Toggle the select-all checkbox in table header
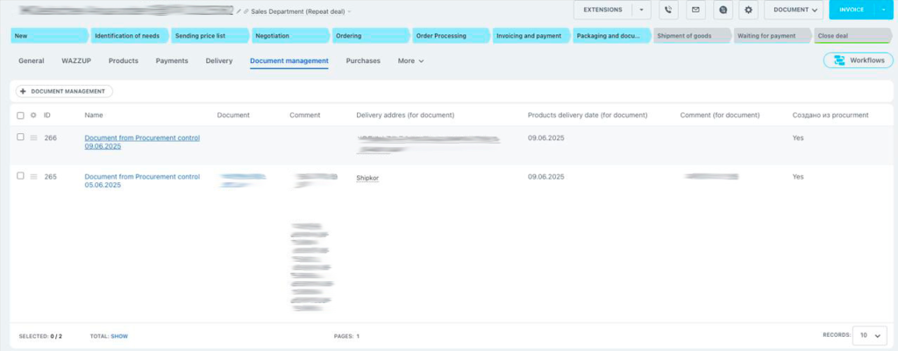 [21, 116]
